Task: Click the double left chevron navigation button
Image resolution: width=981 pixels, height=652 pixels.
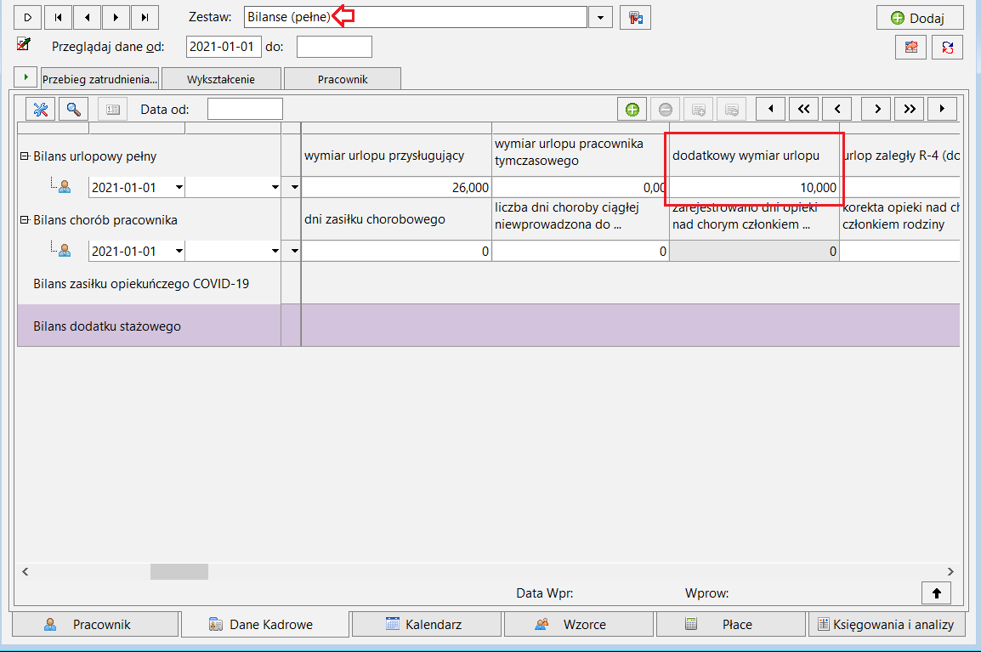Action: pyautogui.click(x=804, y=109)
